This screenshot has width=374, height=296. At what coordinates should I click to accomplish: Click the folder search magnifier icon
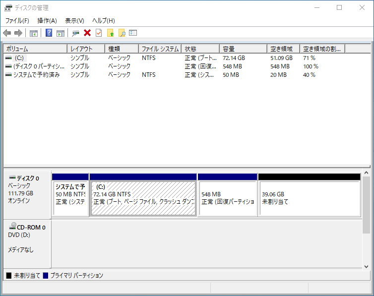coord(122,33)
